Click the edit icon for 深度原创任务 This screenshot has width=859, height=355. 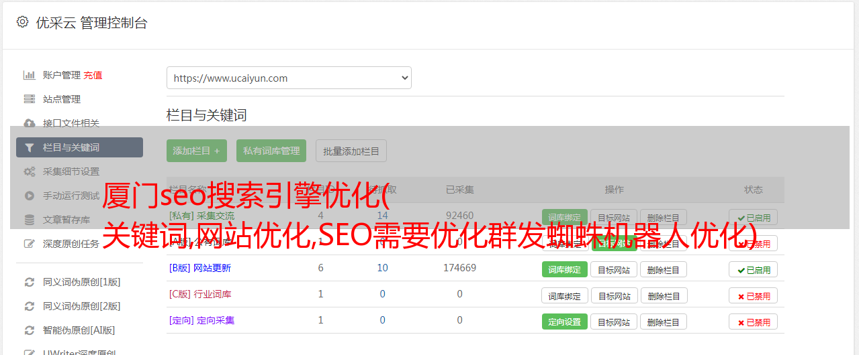pos(30,244)
